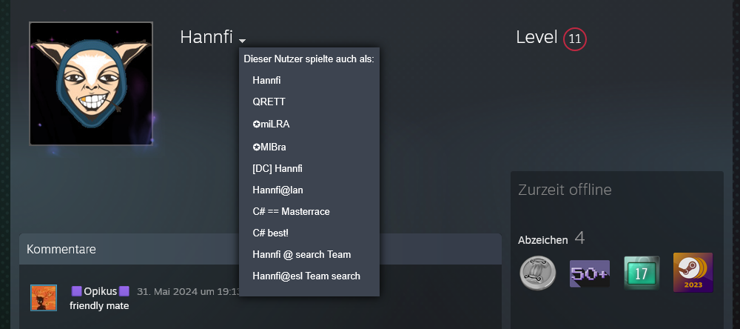Select Hannfi@esl Team search alias

306,276
